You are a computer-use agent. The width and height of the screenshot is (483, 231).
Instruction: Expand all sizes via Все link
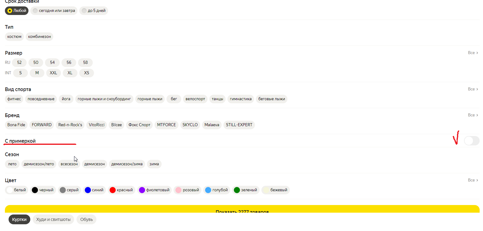point(473,53)
